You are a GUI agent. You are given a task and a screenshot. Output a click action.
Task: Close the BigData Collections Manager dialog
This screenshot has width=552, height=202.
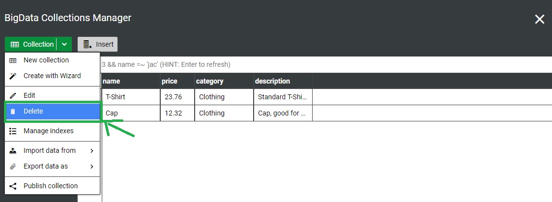[x=540, y=19]
